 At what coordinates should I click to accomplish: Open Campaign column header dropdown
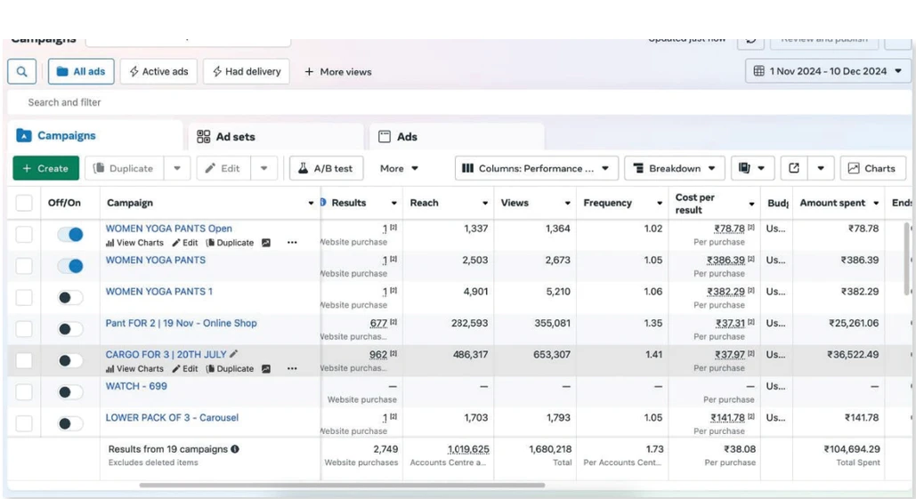[311, 203]
